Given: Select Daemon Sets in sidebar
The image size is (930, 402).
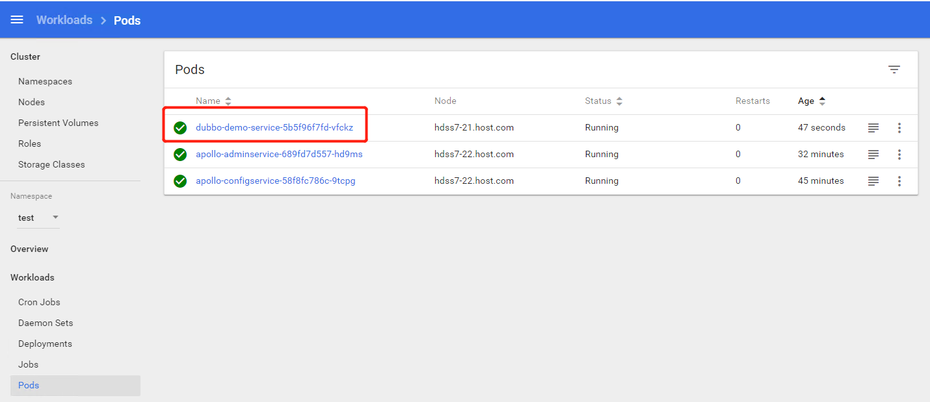Looking at the screenshot, I should [x=46, y=323].
